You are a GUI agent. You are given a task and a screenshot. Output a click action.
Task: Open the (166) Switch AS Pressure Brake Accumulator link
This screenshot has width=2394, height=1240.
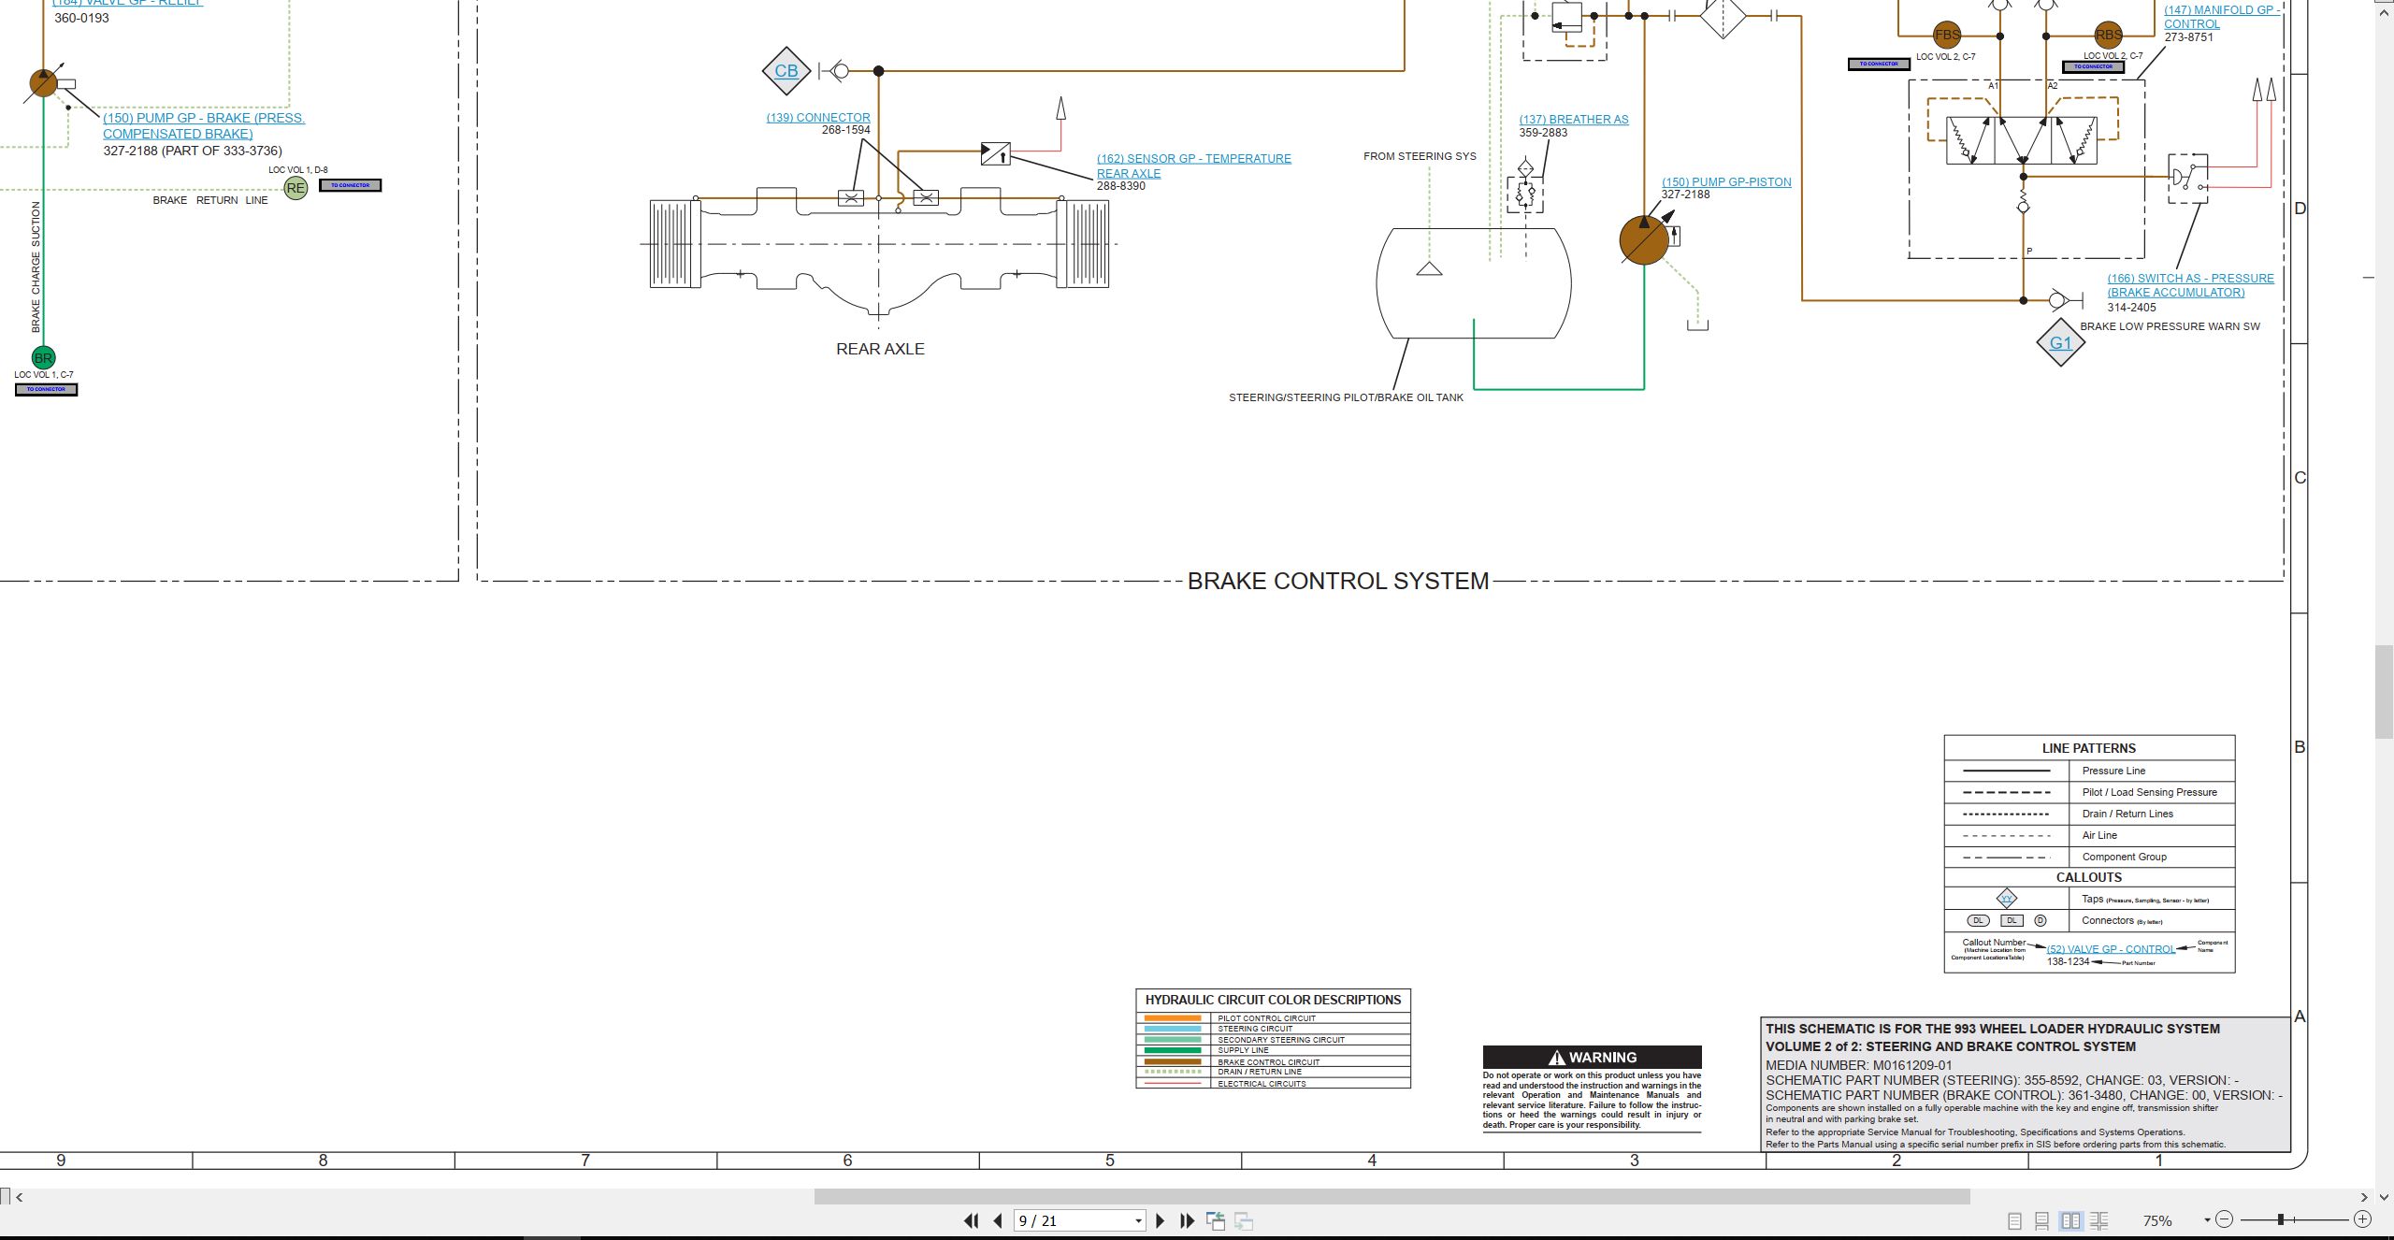2190,285
